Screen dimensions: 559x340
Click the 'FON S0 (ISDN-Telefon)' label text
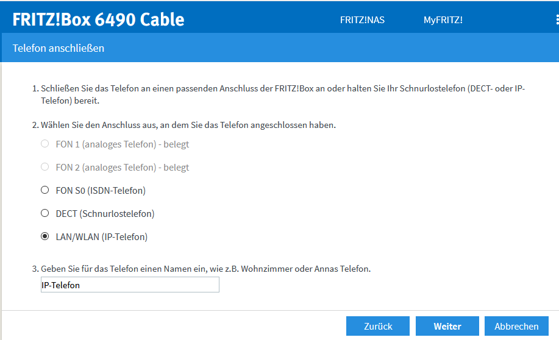pos(101,191)
